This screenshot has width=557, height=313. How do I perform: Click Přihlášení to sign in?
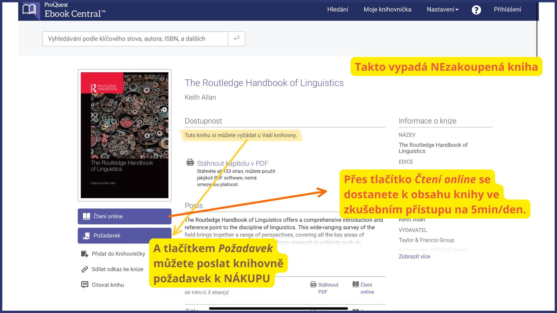(507, 10)
